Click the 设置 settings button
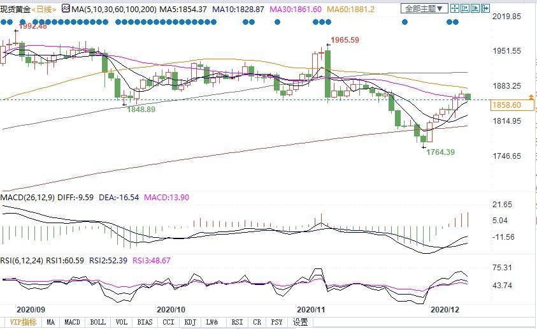This screenshot has width=537, height=329. [299, 323]
